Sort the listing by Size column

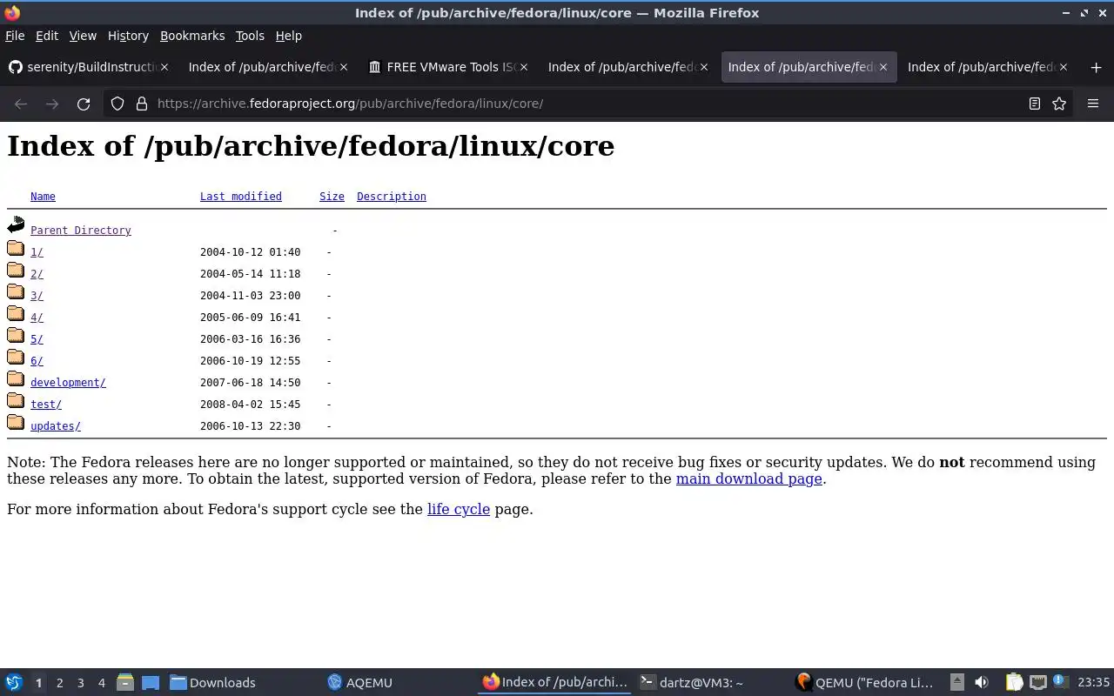[x=332, y=197]
